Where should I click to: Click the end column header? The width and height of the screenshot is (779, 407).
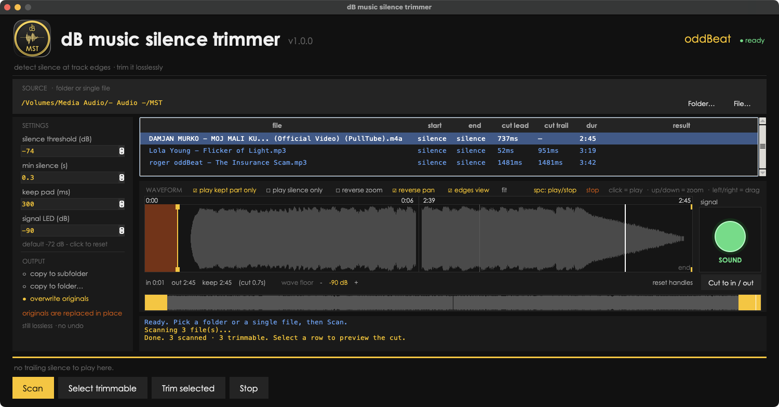point(475,126)
